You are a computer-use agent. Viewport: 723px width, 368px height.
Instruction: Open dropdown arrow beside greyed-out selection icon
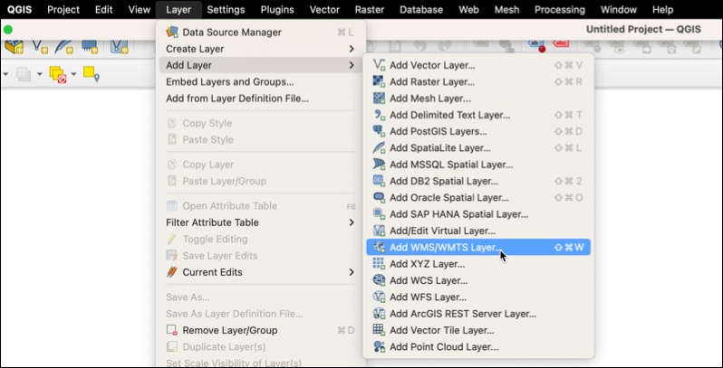click(x=40, y=74)
